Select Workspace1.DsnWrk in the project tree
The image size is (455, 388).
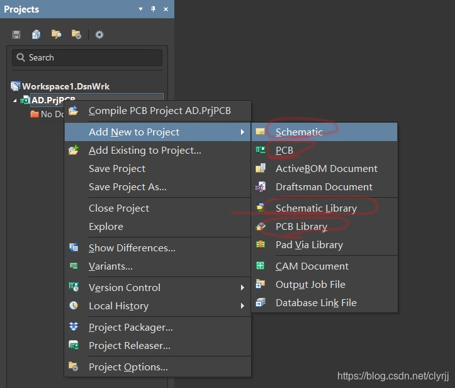click(65, 86)
